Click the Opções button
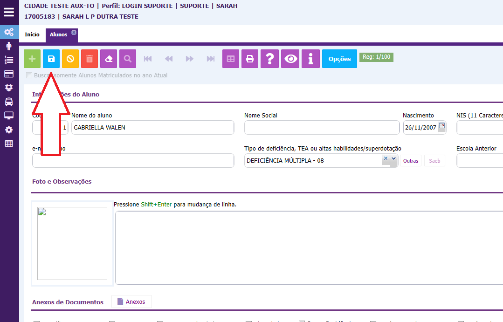Image resolution: width=503 pixels, height=322 pixels. (x=339, y=59)
